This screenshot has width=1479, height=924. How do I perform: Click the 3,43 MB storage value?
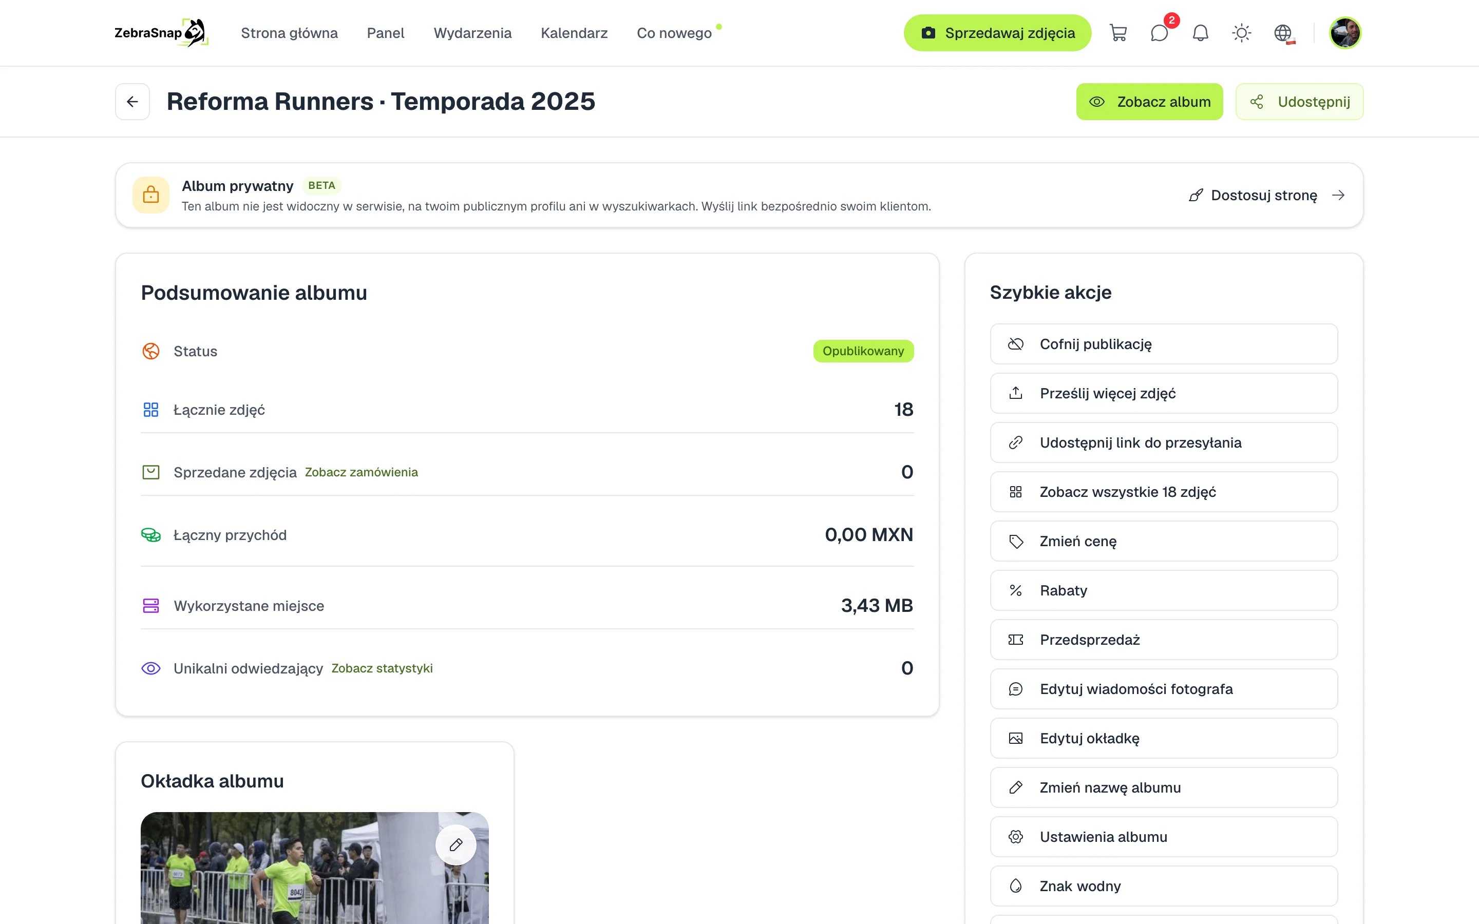(877, 605)
